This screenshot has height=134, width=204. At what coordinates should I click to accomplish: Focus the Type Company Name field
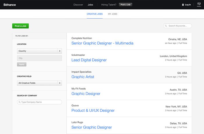click(x=39, y=102)
